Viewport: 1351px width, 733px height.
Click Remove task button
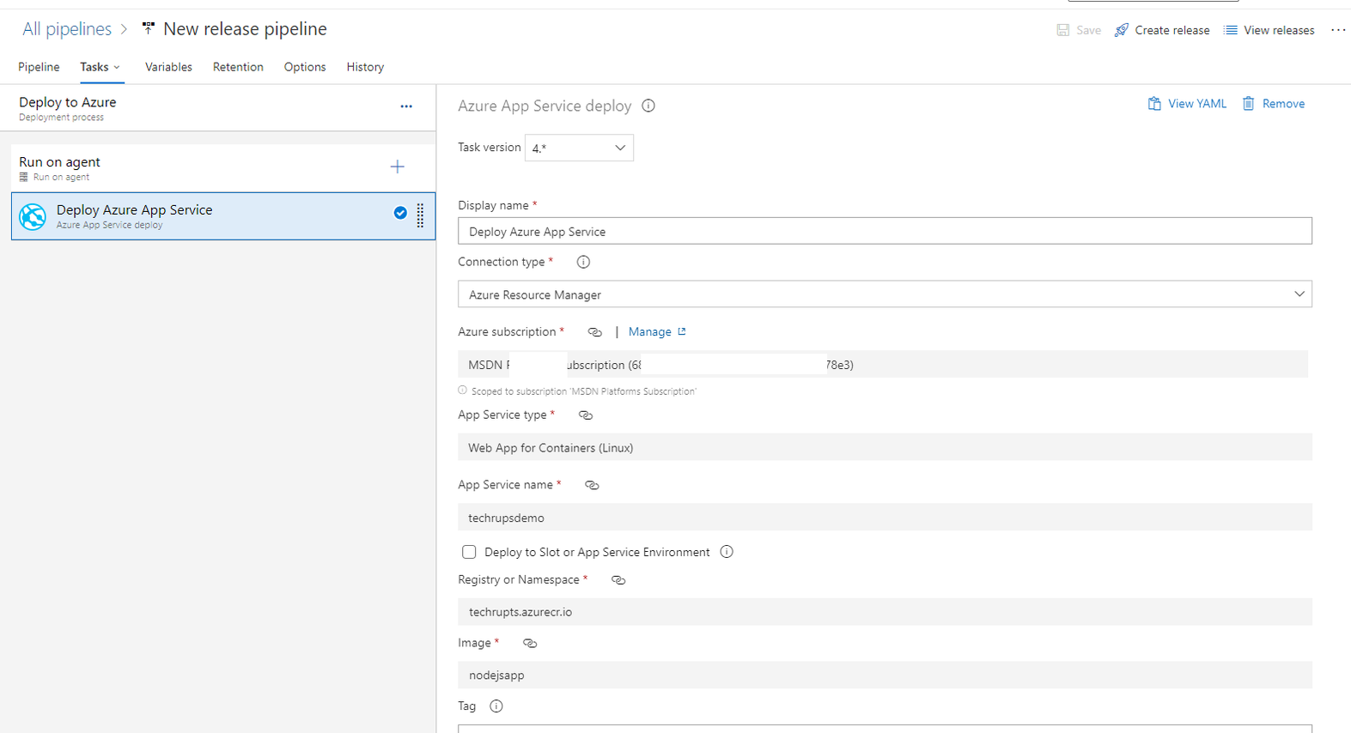1274,104
